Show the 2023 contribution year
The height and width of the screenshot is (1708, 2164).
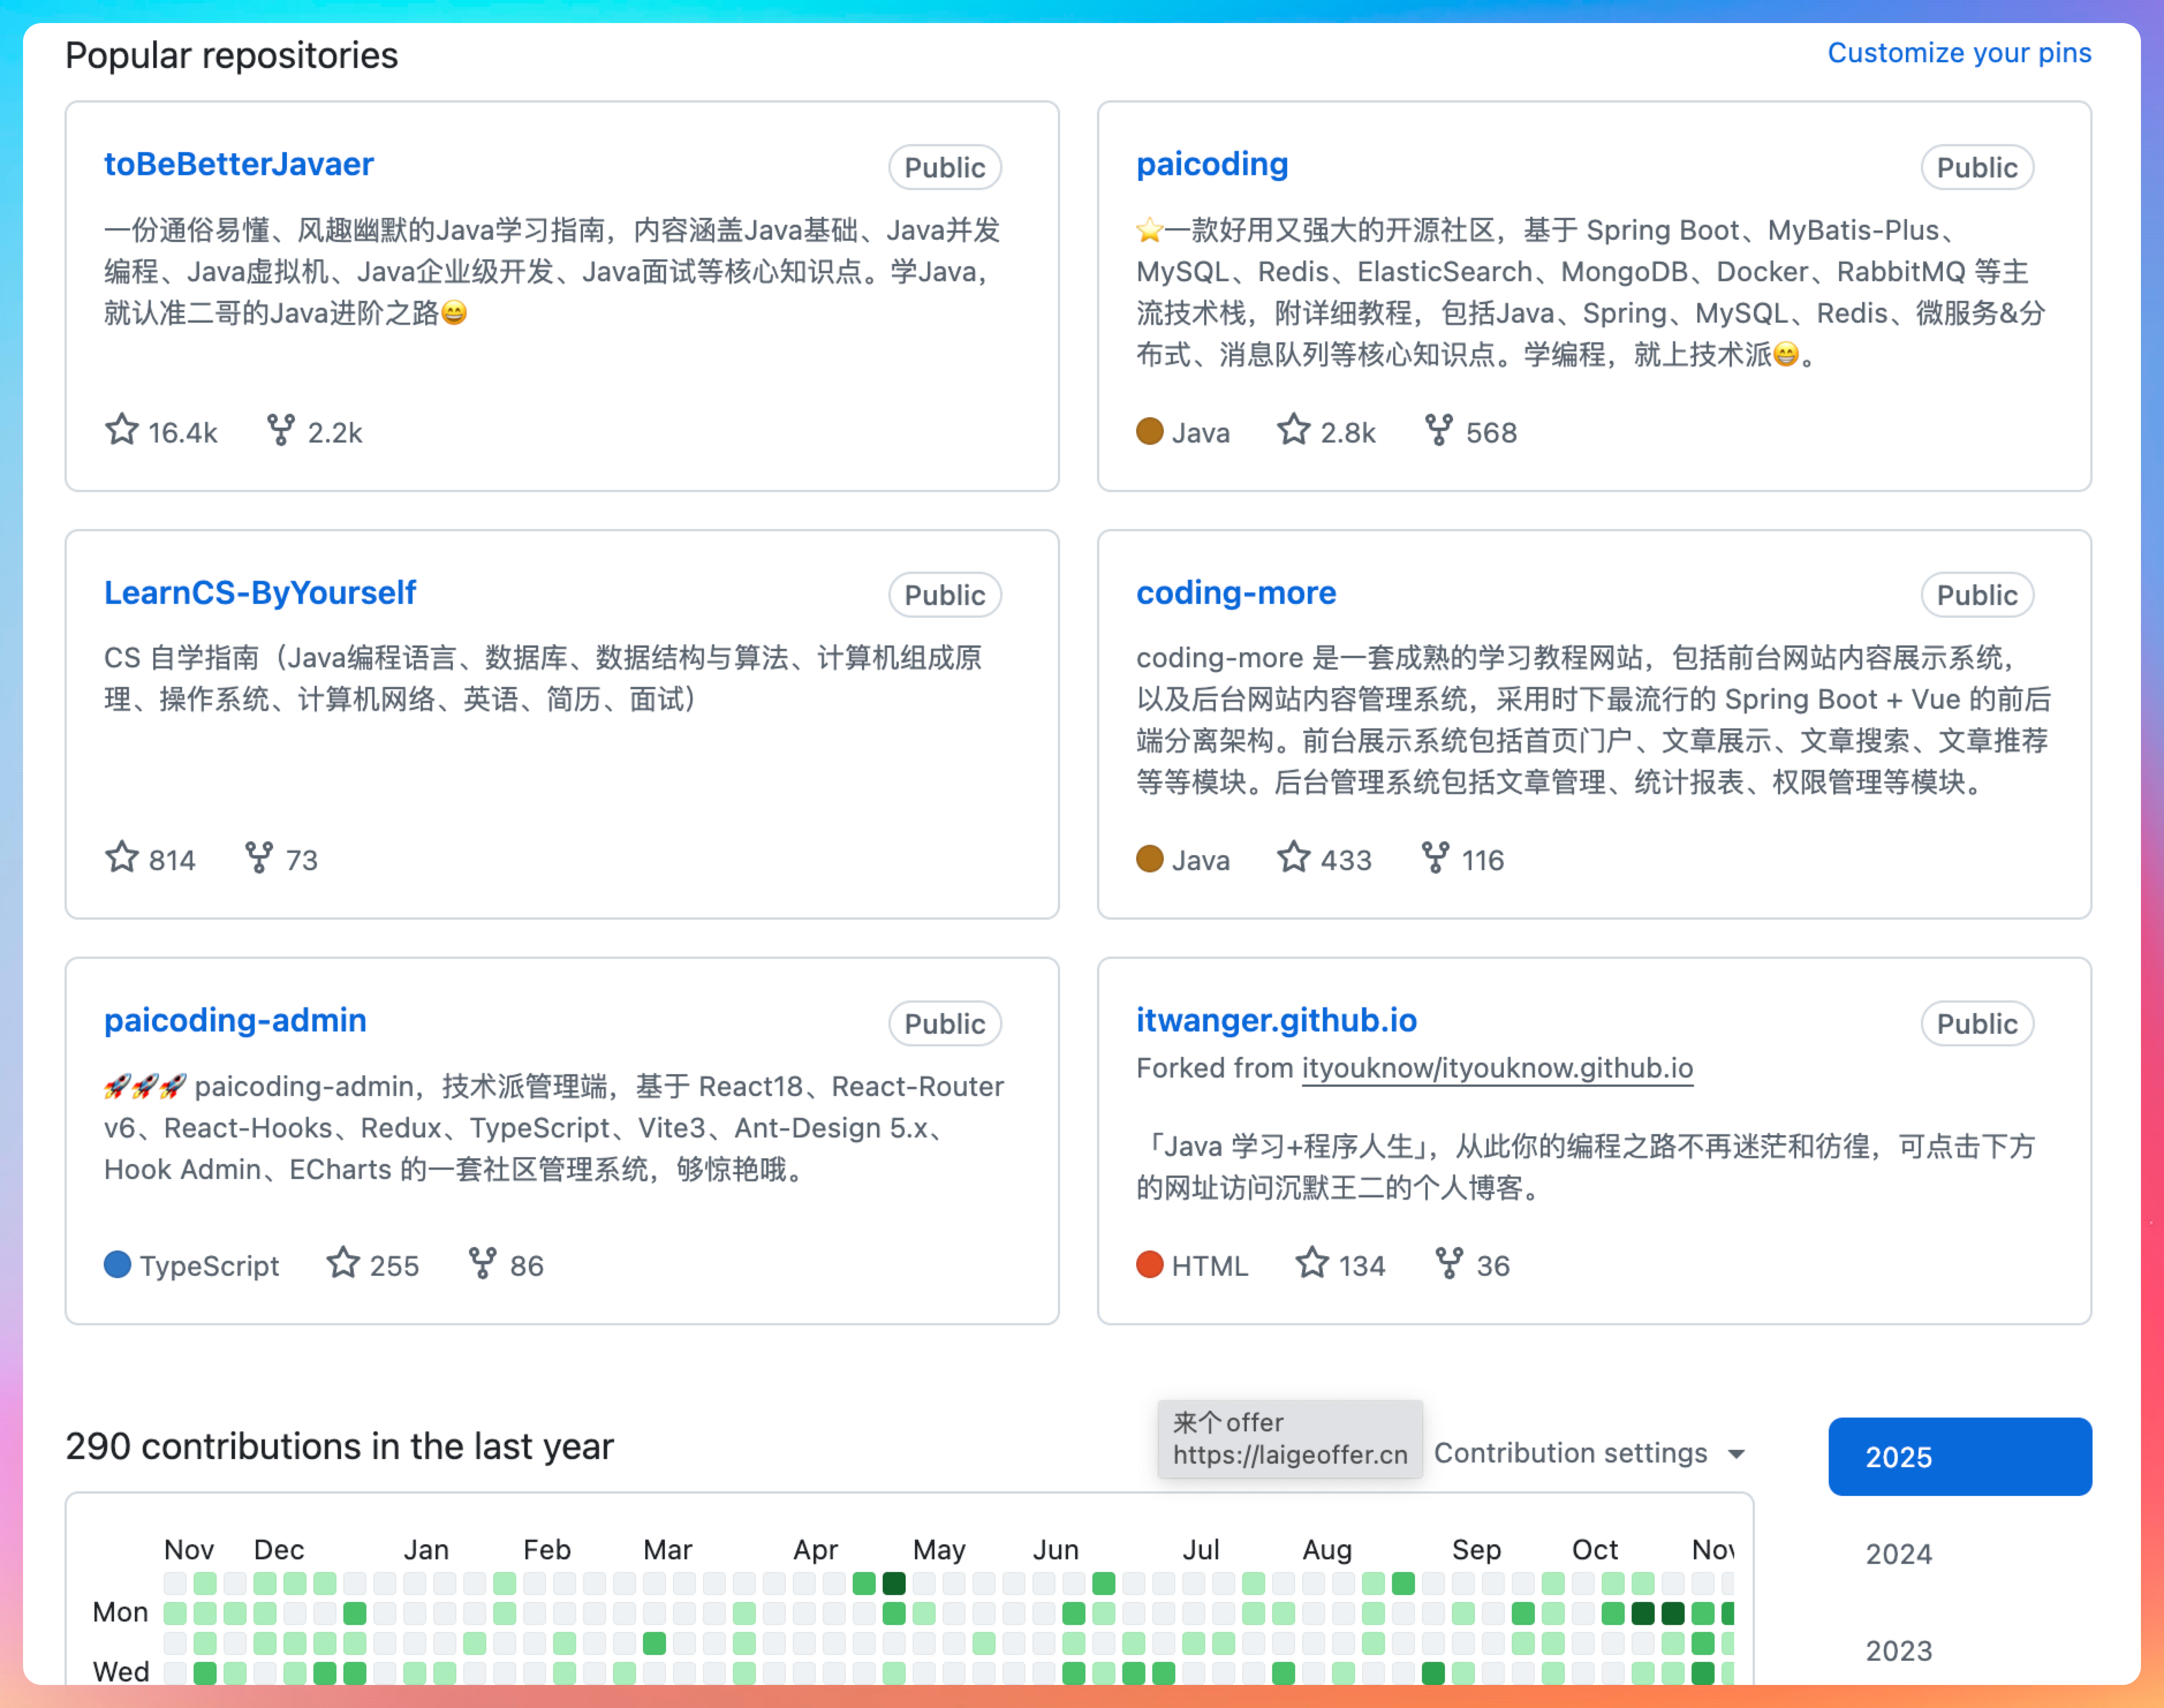1898,1650
